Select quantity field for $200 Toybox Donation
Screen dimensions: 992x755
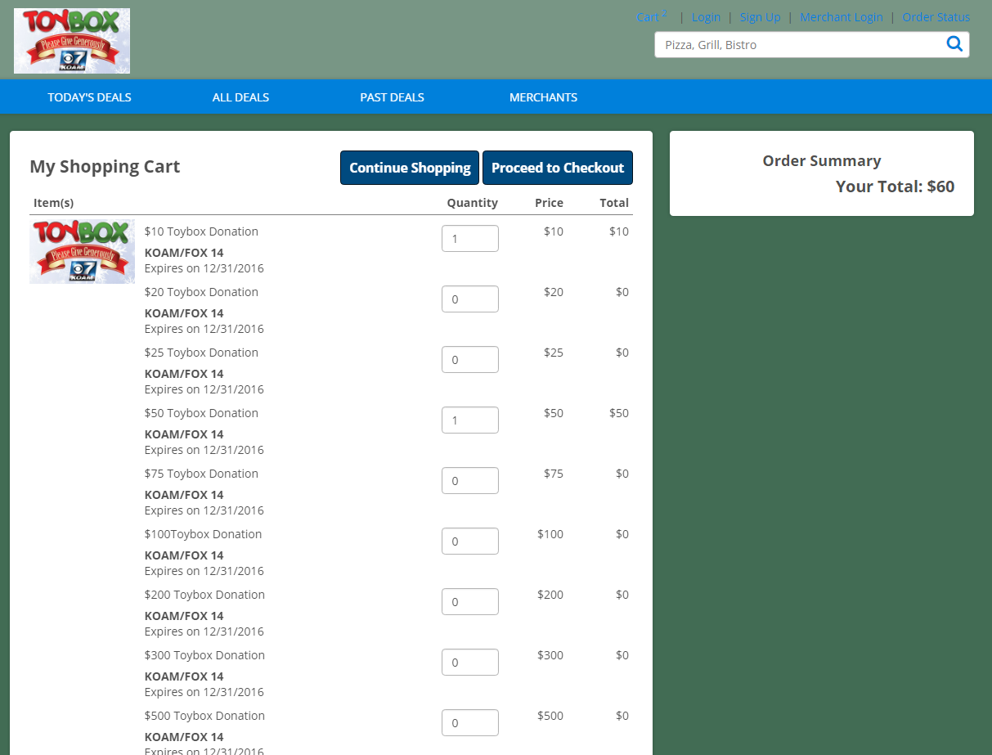pos(470,601)
